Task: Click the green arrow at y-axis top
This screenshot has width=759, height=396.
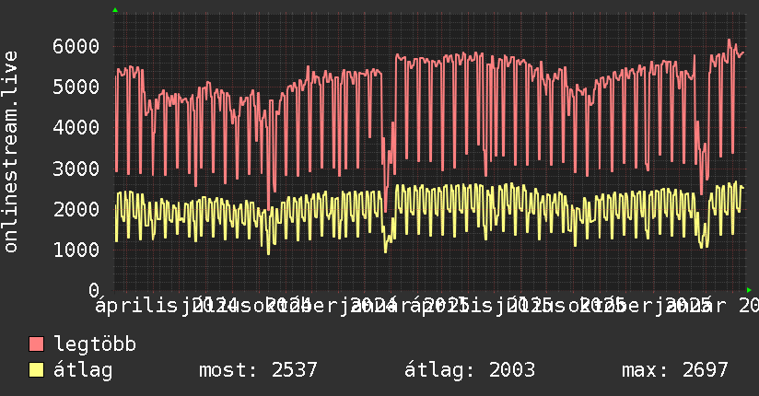Action: (x=115, y=10)
